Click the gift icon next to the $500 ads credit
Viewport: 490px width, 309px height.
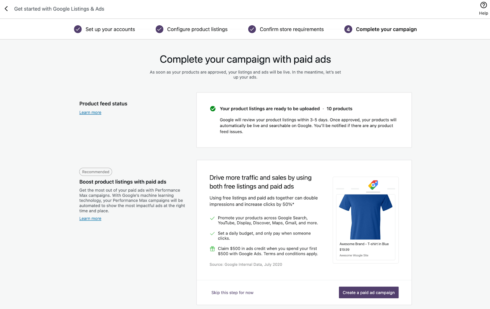[212, 249]
